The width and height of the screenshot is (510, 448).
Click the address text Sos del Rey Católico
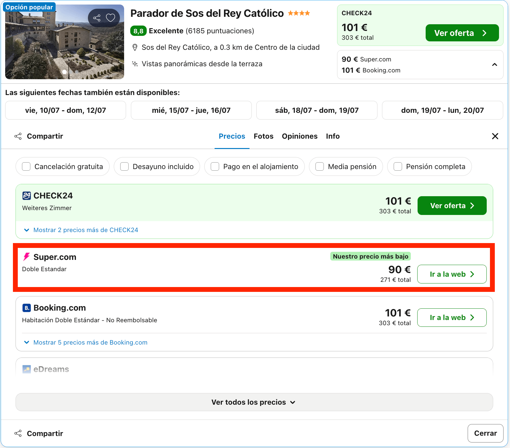coord(230,48)
